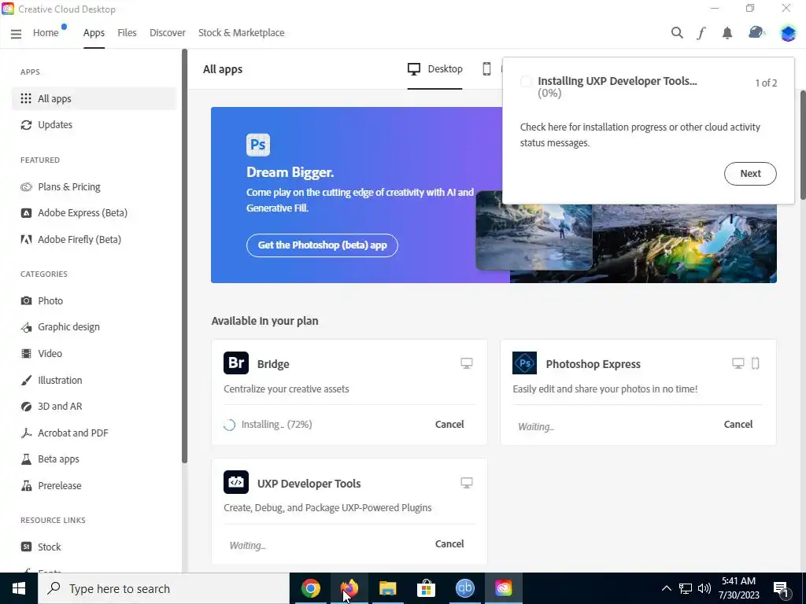Cancel the Bridge installation
Screen dimensions: 806x604
[x=449, y=424]
